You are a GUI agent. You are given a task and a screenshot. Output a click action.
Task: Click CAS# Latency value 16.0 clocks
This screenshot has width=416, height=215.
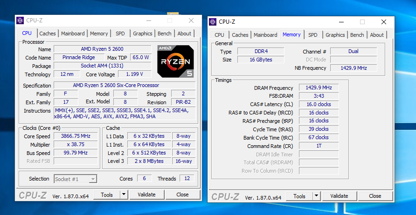click(x=319, y=104)
